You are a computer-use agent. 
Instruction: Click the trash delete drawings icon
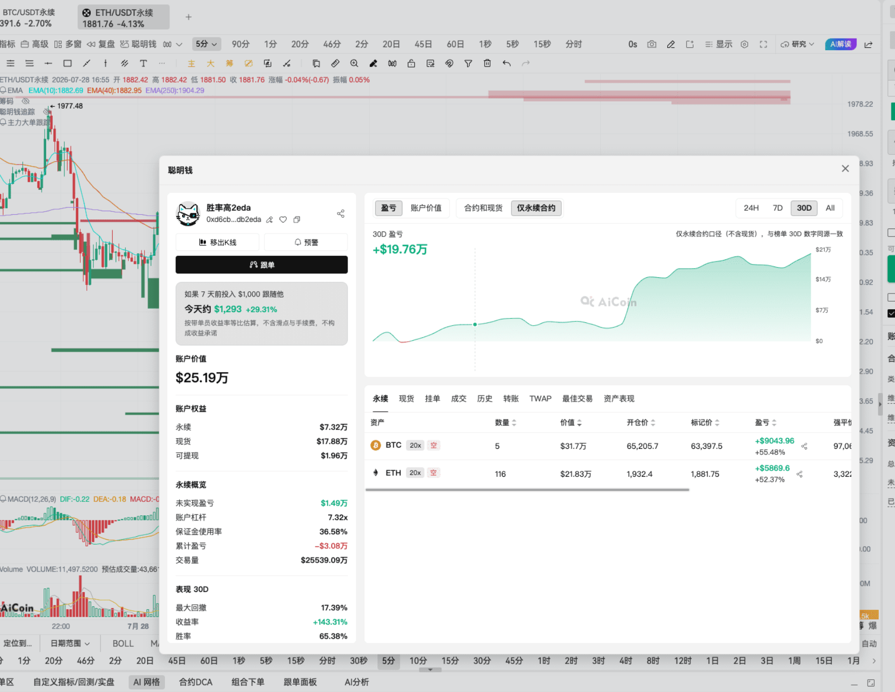coord(487,63)
